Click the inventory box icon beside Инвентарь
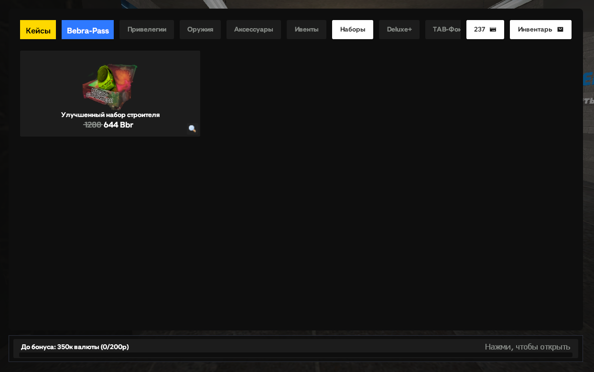 tap(560, 30)
